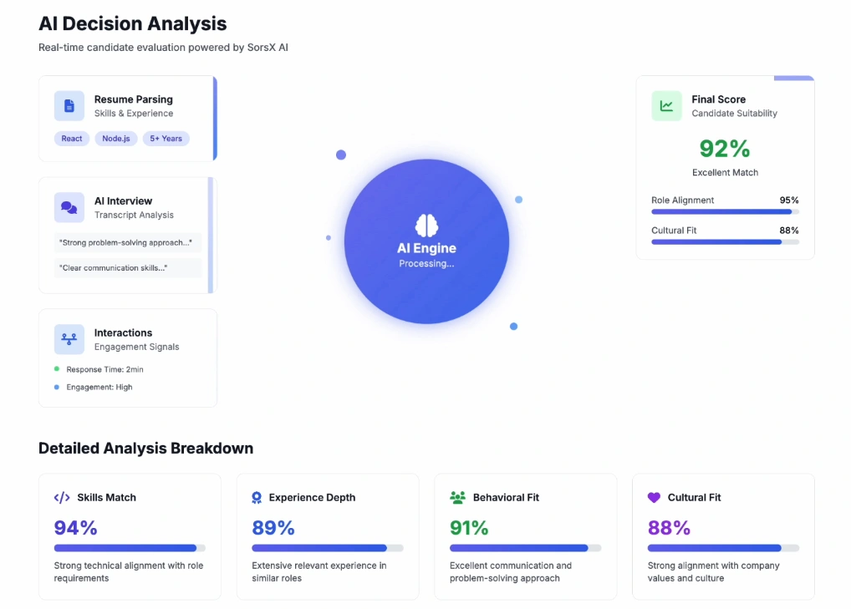Click the "Strong problem-solving approach" transcript quote
851x609 pixels.
pos(125,243)
